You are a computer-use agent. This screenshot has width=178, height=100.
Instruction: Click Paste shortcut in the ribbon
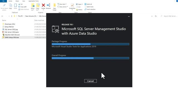[x=24, y=9]
